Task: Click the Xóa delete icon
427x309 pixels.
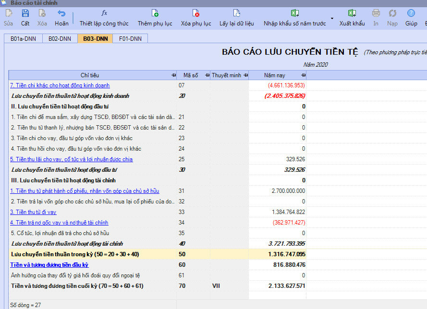Action: coord(42,13)
